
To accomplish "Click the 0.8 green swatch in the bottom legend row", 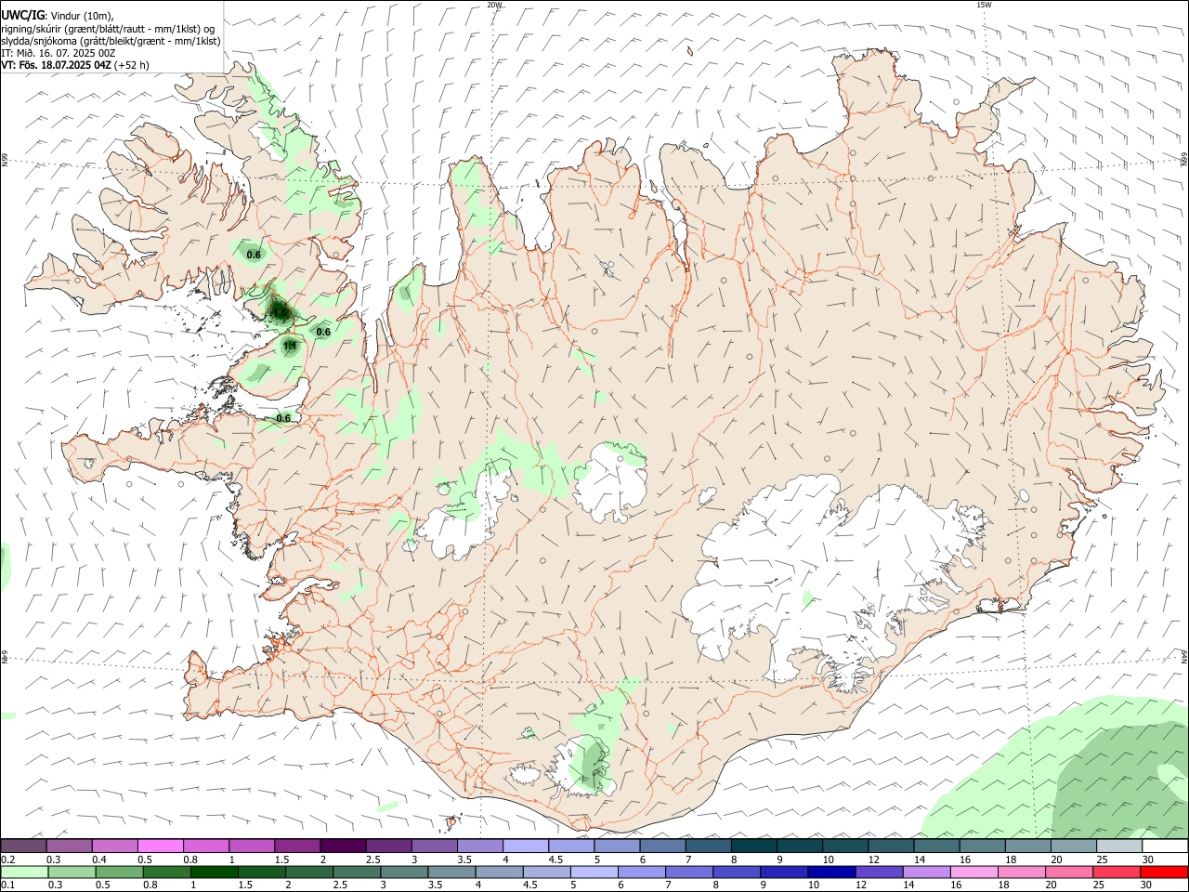I will tap(167, 872).
